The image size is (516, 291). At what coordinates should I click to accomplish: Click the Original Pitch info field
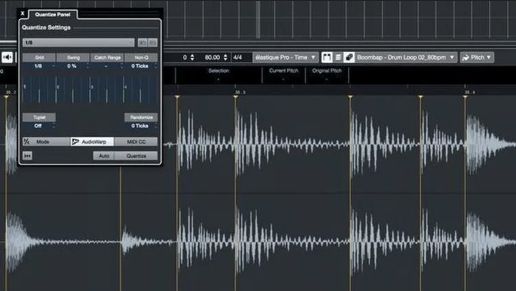[x=327, y=75]
